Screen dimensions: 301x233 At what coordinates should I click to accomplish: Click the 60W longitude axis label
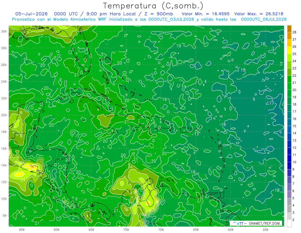coord(231,230)
